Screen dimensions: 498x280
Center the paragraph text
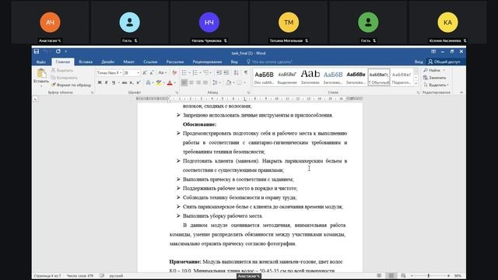(191, 82)
